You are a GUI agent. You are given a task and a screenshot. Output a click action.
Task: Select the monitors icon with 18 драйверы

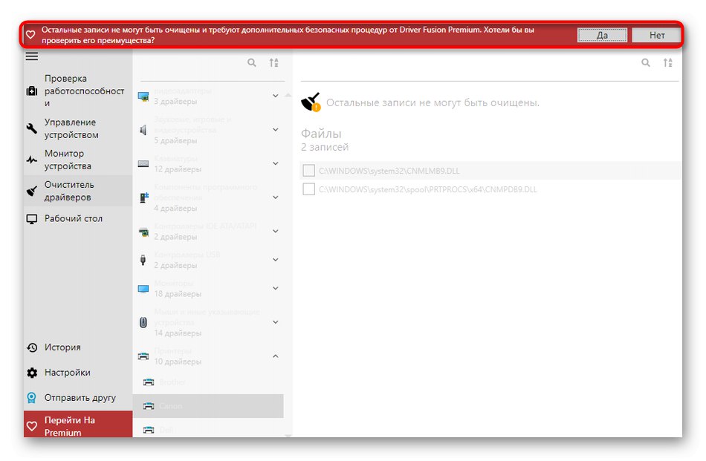tap(143, 289)
